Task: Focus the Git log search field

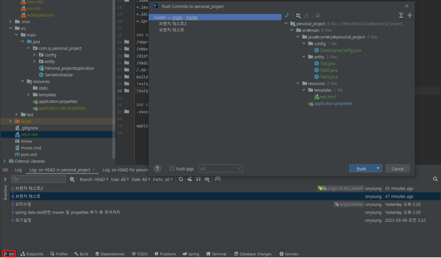Action: [39, 179]
